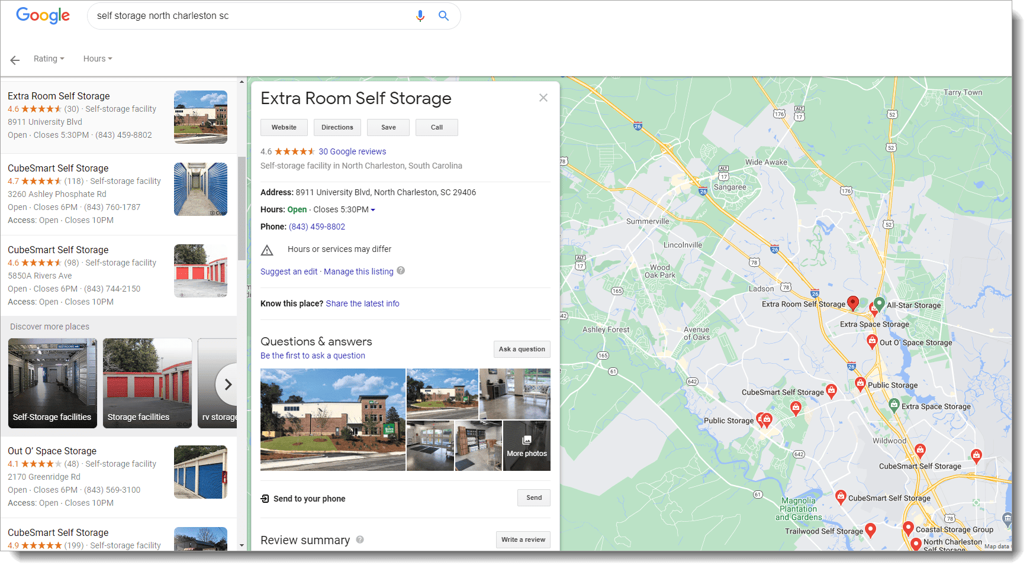Open the Extra Room Self Storage list thumbnail

pyautogui.click(x=201, y=117)
